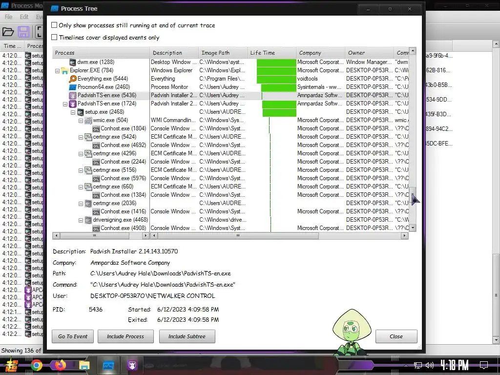This screenshot has width=500, height=375.
Task: Click certmgr.exe (5424) certificate icon
Action: click(88, 137)
